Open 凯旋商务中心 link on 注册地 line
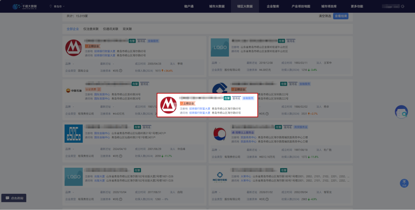Image resolution: width=415 pixels, height=210 pixels. (x=248, y=137)
